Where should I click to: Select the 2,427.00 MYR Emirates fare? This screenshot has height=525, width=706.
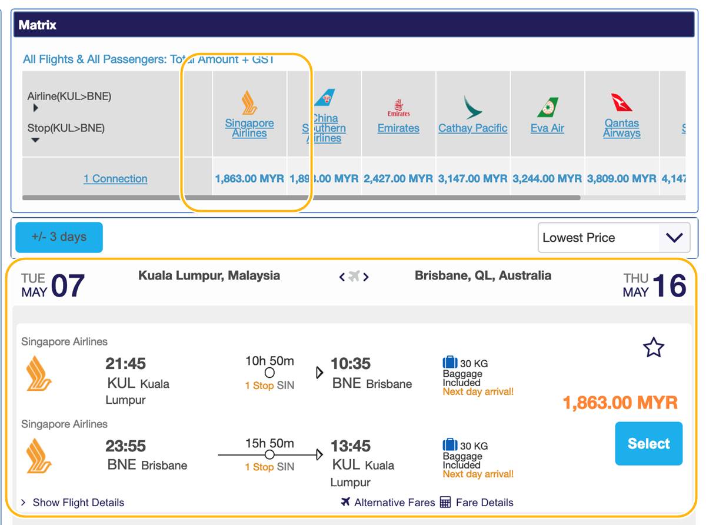(x=398, y=178)
